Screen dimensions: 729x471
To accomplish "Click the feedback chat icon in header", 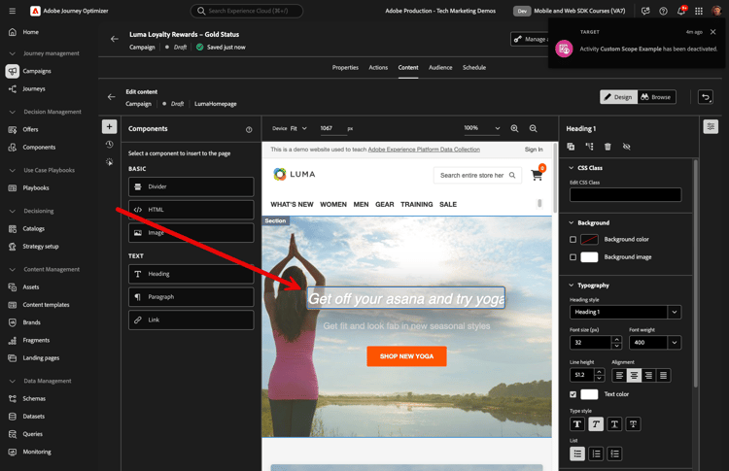I will 645,11.
